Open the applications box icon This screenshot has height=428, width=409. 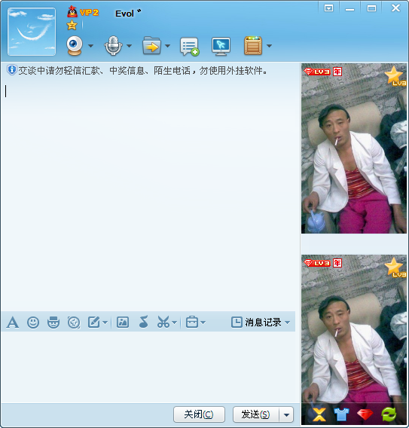[253, 45]
